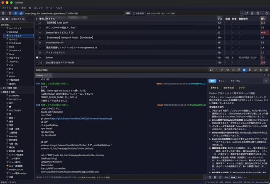Click the next tab chevron arrow
Screen dimensions: 270x184
[268, 75]
